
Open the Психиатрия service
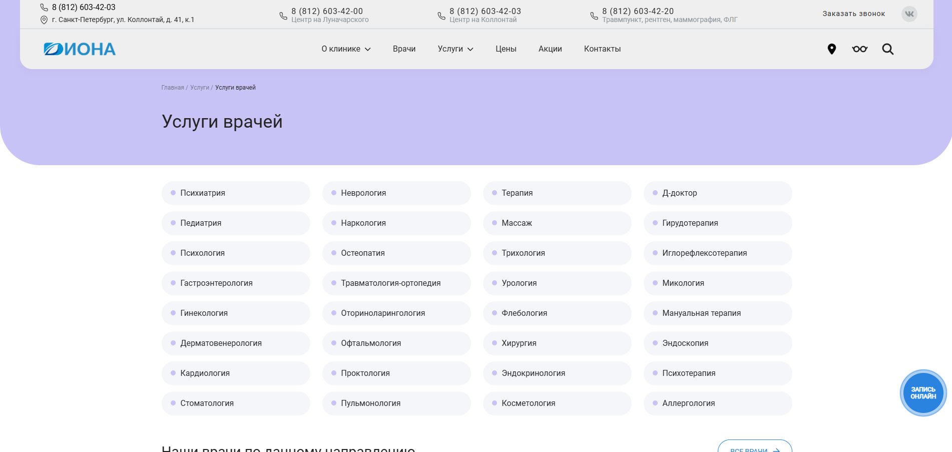click(236, 193)
